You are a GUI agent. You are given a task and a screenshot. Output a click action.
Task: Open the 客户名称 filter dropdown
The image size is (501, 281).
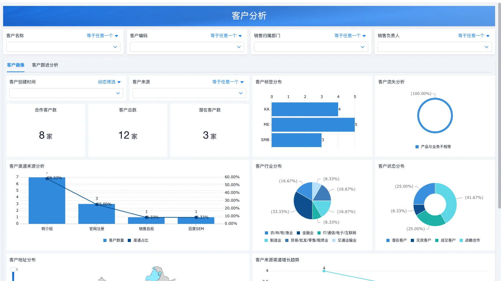tap(63, 47)
